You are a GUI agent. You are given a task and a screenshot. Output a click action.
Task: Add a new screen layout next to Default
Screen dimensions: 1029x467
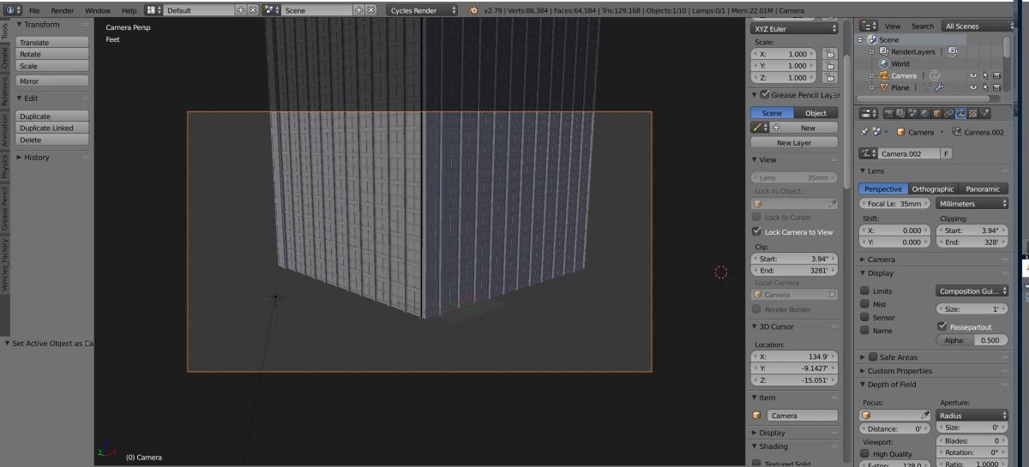[x=241, y=10]
